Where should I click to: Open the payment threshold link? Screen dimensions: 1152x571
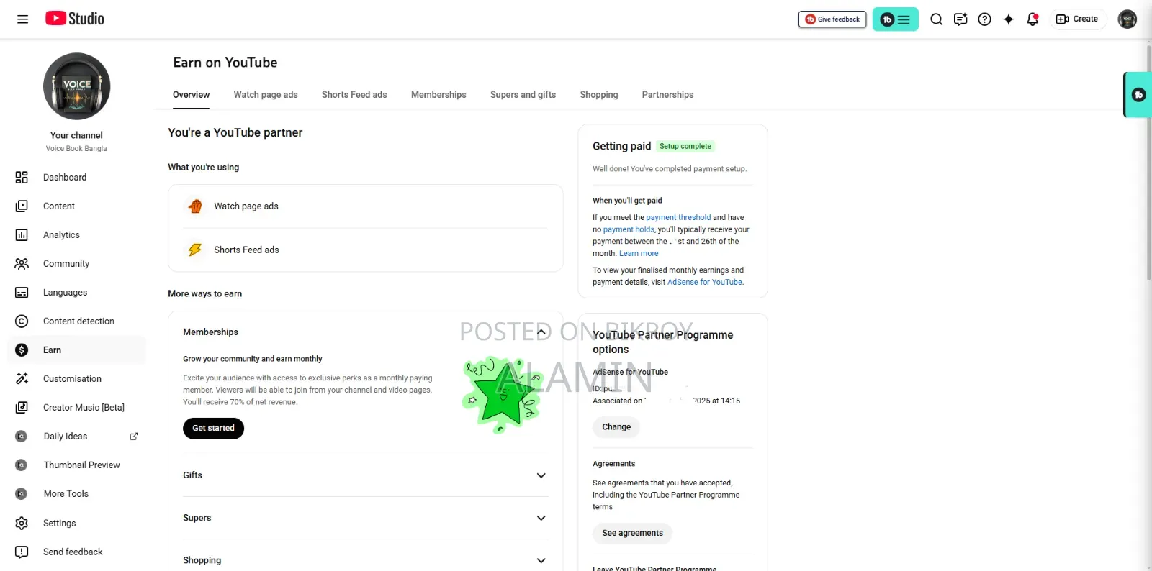678,217
